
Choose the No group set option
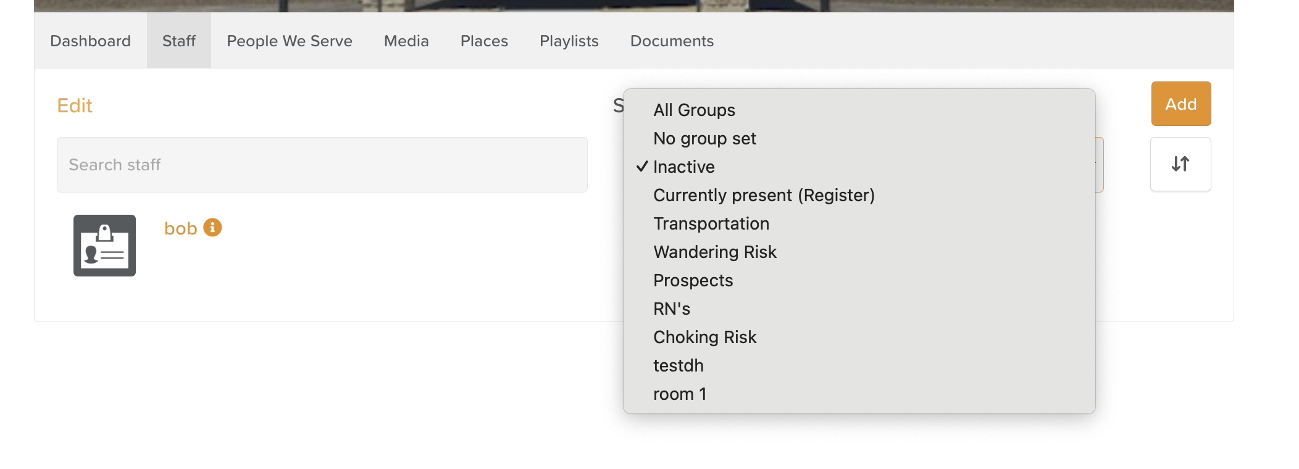pos(704,138)
